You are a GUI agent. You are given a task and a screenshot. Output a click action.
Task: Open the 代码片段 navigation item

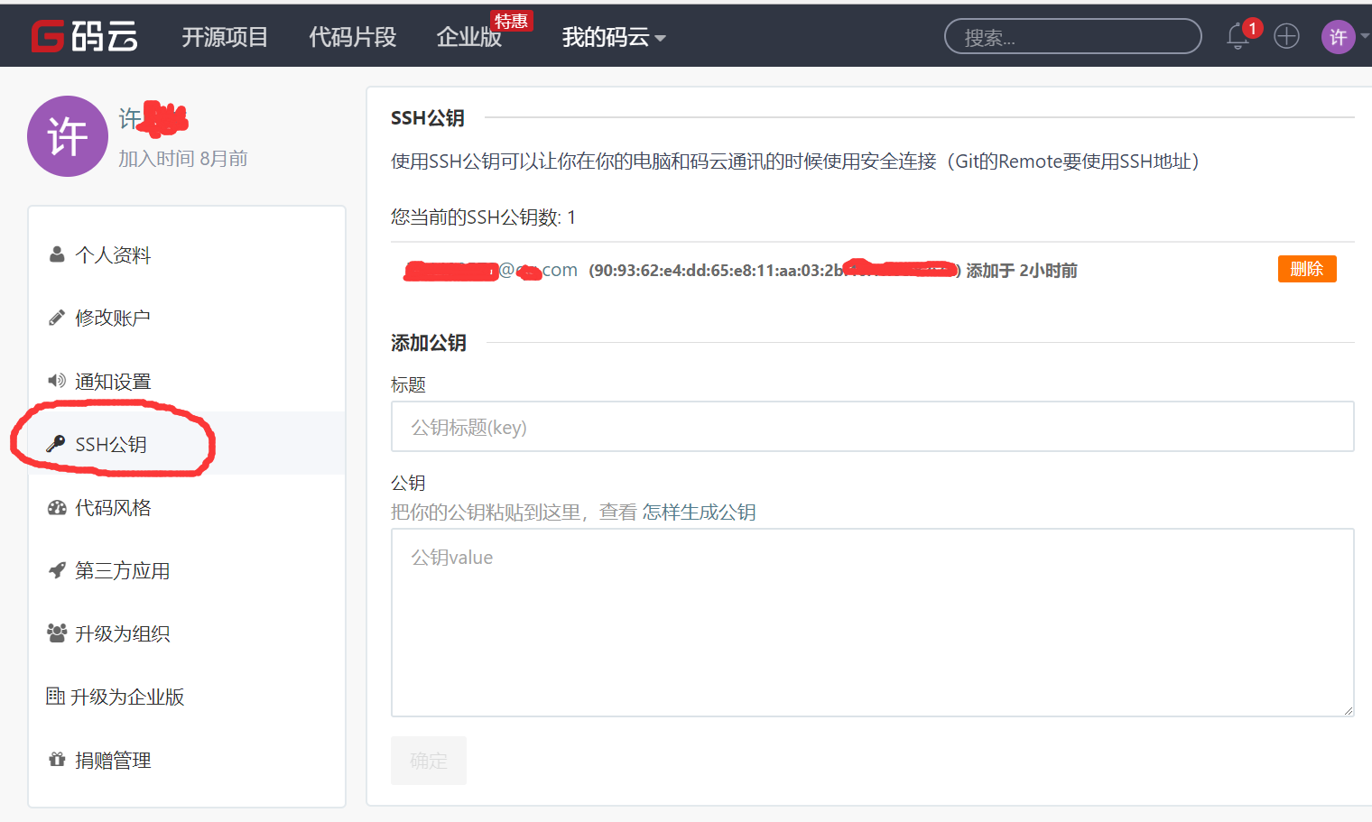pyautogui.click(x=353, y=37)
